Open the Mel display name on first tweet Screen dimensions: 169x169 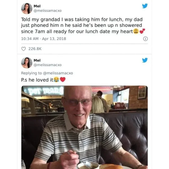click(x=37, y=6)
